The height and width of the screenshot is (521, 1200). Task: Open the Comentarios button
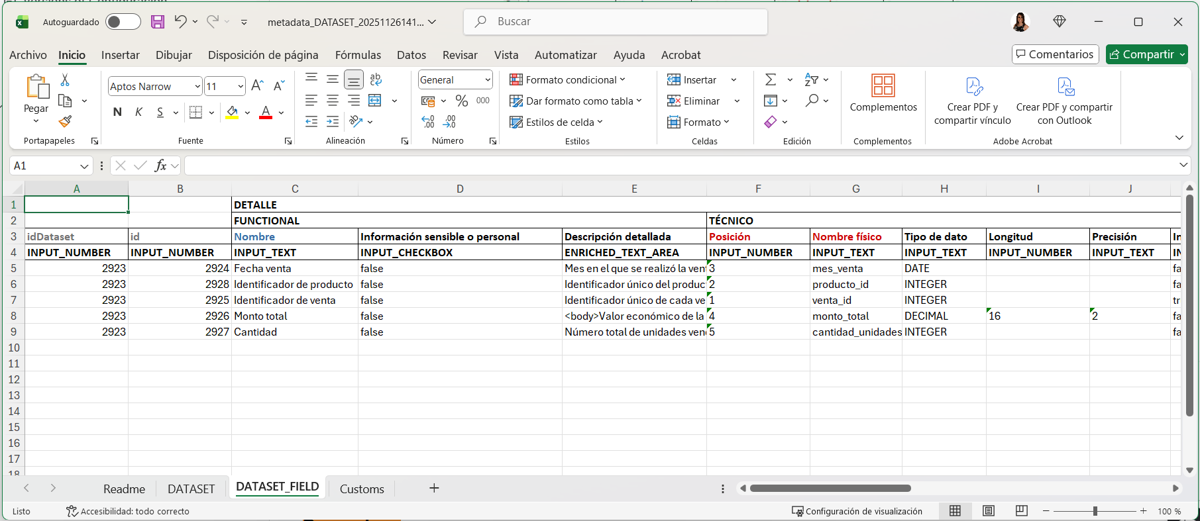[x=1055, y=54]
